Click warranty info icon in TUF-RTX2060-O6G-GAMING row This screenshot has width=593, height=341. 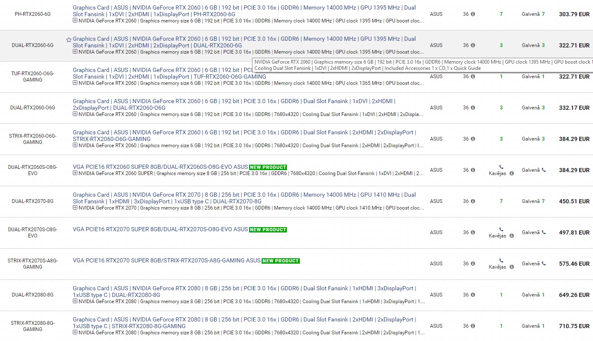[473, 77]
